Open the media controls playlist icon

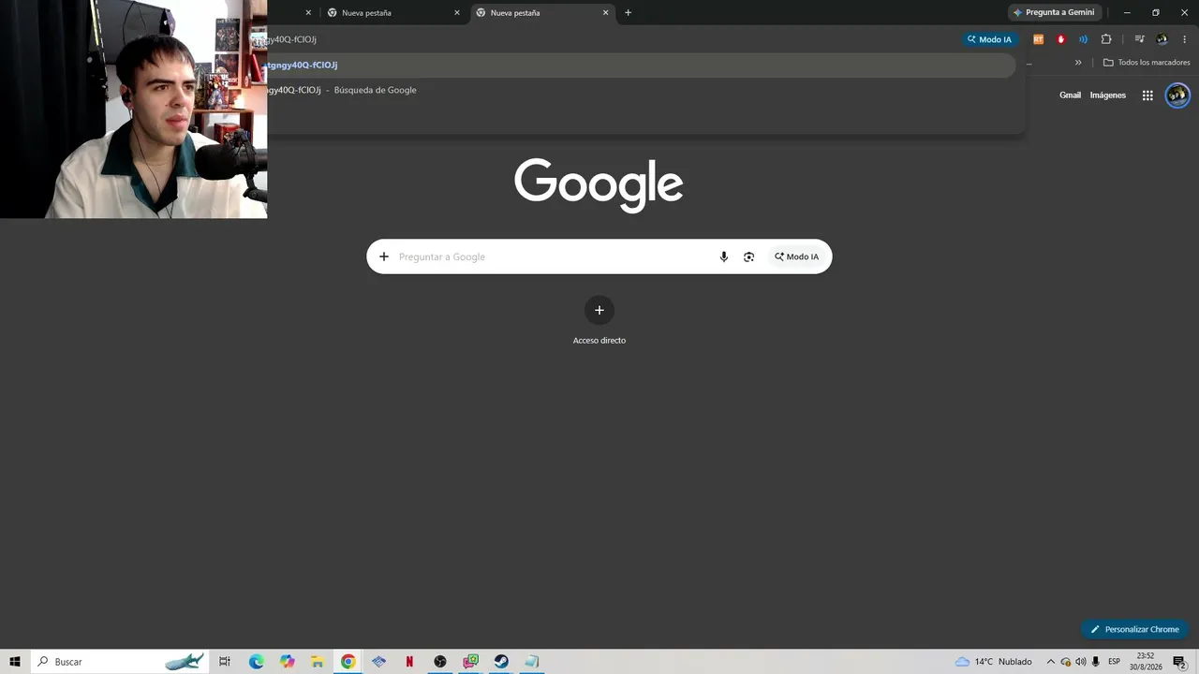[1139, 39]
